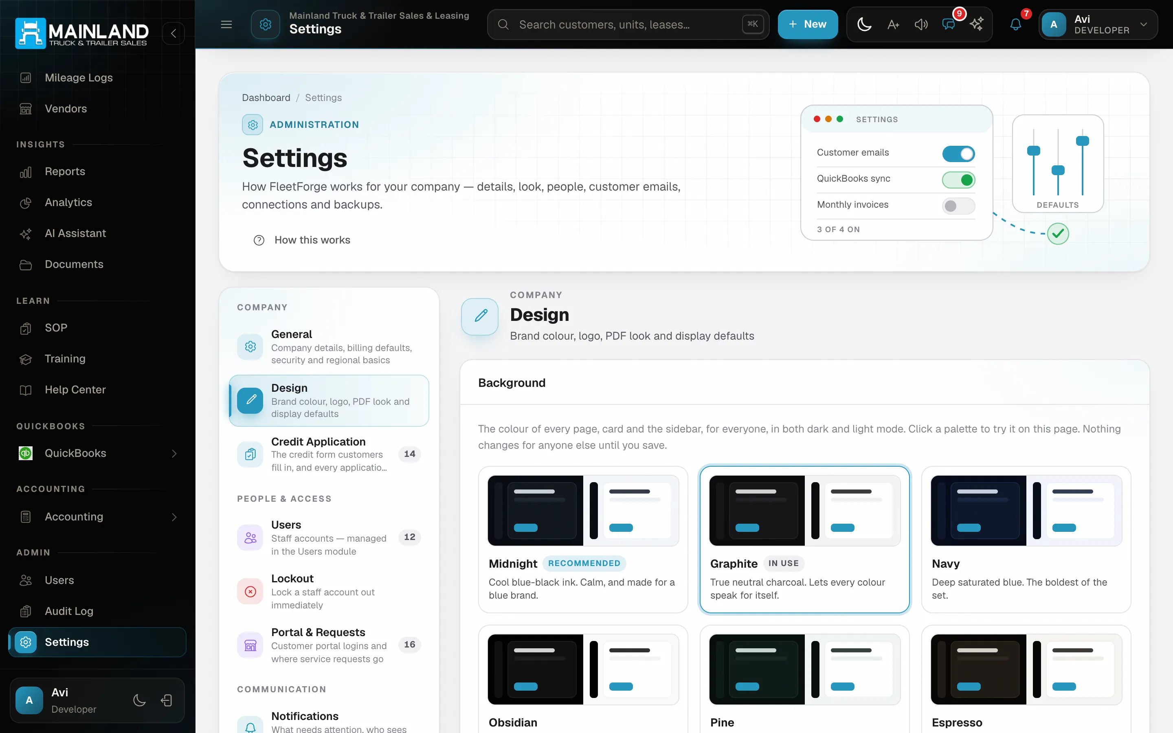Open notifications bell with 7 badge
The image size is (1173, 733).
pos(1015,24)
